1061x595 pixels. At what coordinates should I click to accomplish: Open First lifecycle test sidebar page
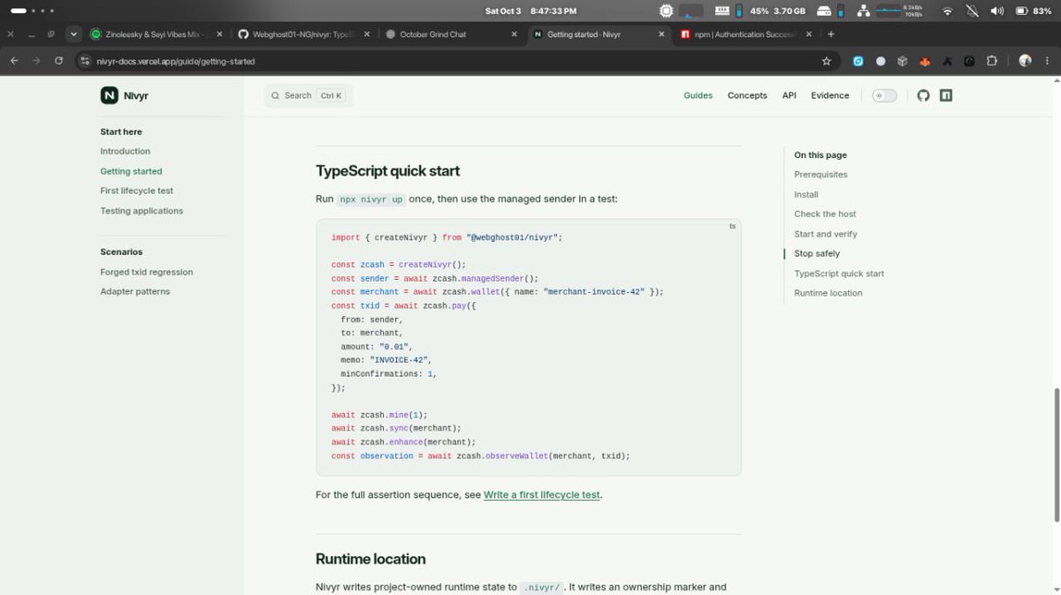[137, 191]
